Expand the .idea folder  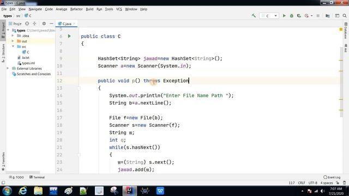[x=13, y=35]
